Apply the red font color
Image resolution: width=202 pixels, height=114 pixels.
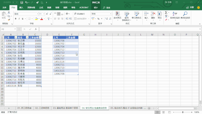[x=42, y=19]
